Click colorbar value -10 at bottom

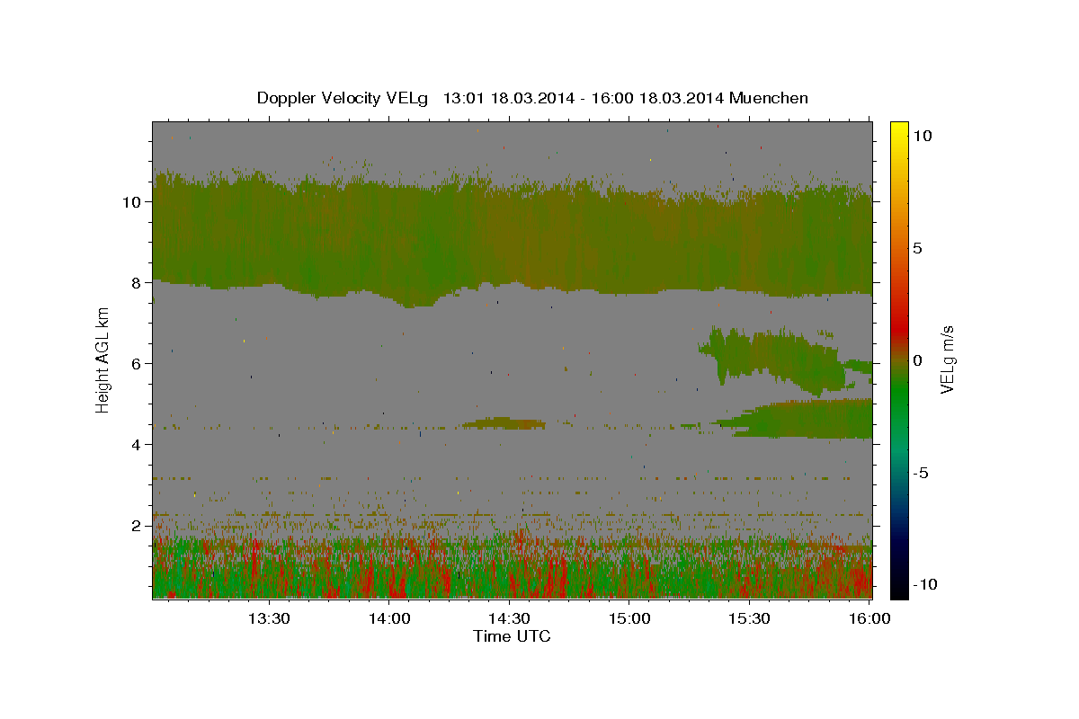coord(926,584)
